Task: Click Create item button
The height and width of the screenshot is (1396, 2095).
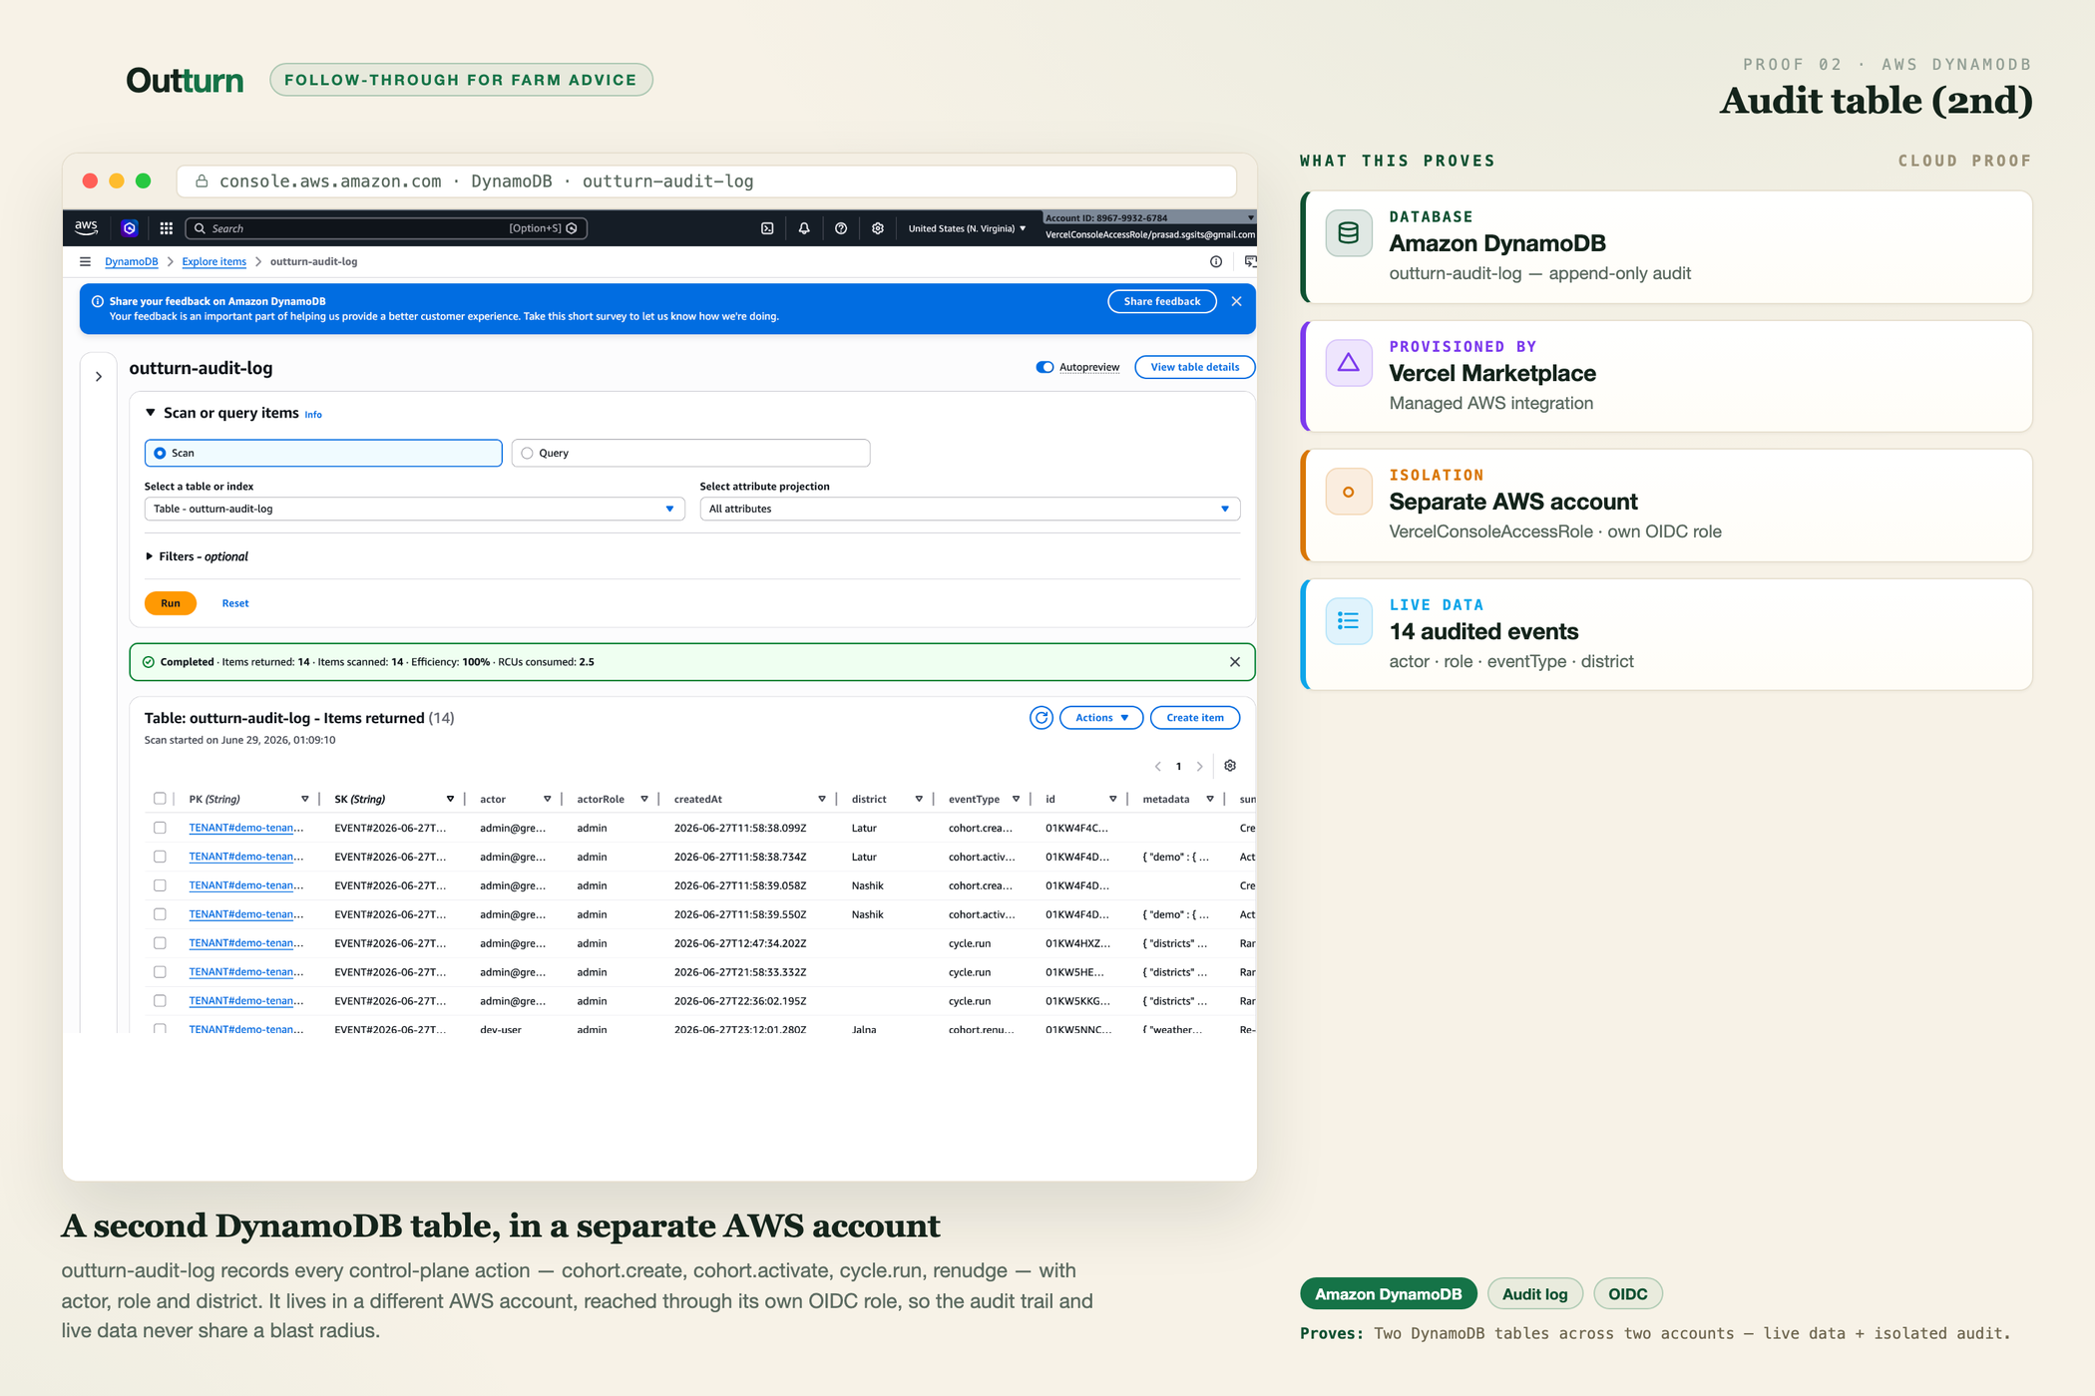Action: tap(1195, 718)
